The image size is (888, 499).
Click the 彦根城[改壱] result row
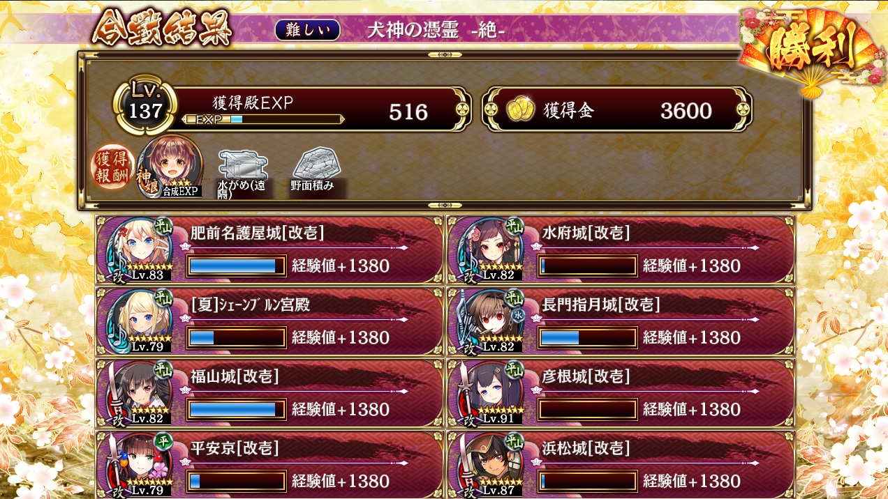point(621,392)
